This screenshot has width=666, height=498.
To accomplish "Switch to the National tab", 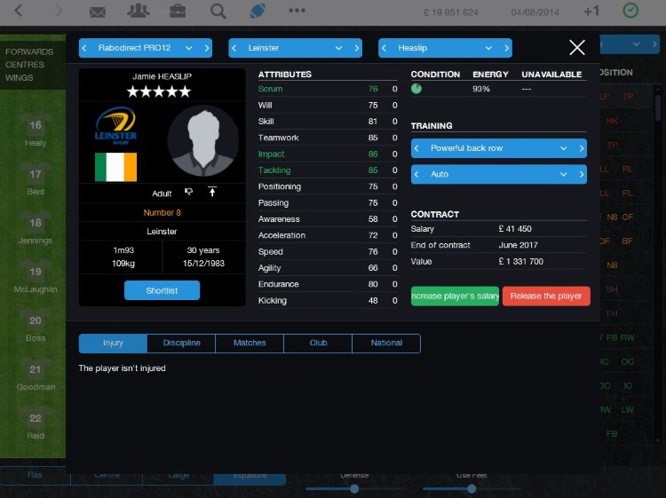I will pyautogui.click(x=386, y=343).
